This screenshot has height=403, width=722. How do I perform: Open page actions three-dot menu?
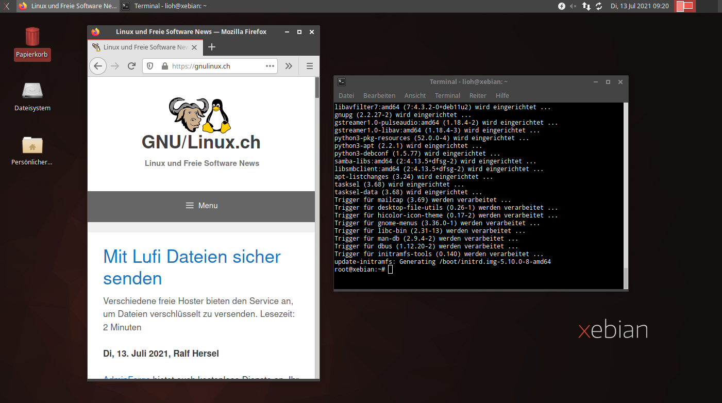[270, 66]
